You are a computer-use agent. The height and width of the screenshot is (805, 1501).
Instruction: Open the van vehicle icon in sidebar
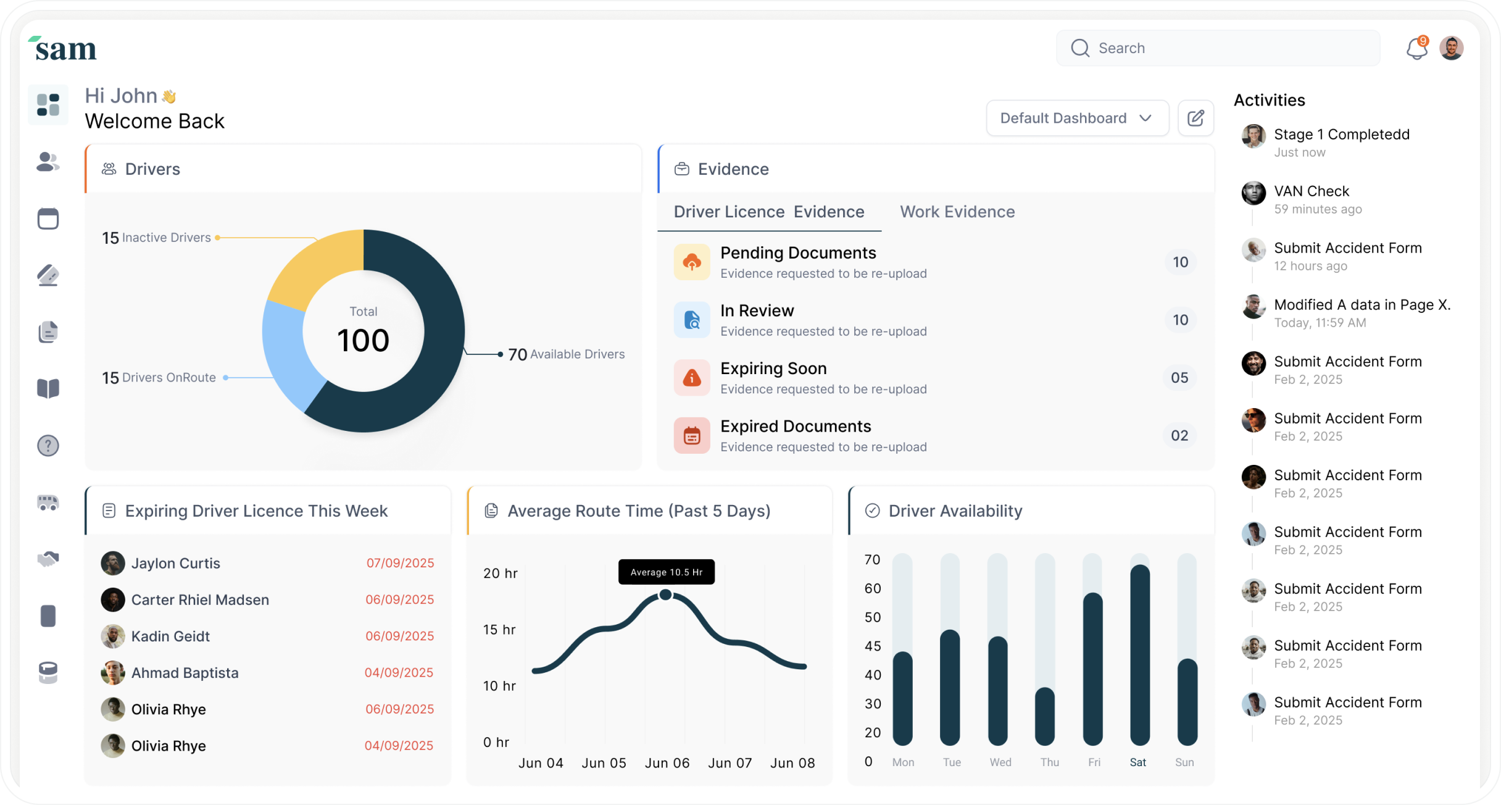click(48, 503)
